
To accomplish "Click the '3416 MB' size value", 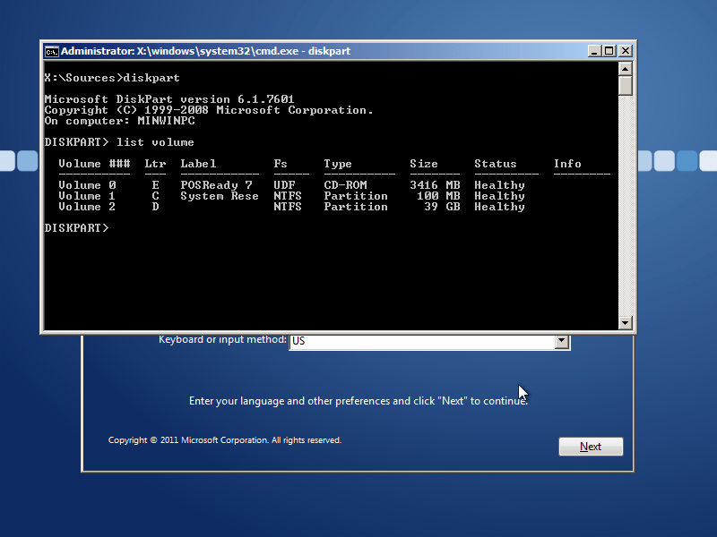I will tap(435, 185).
